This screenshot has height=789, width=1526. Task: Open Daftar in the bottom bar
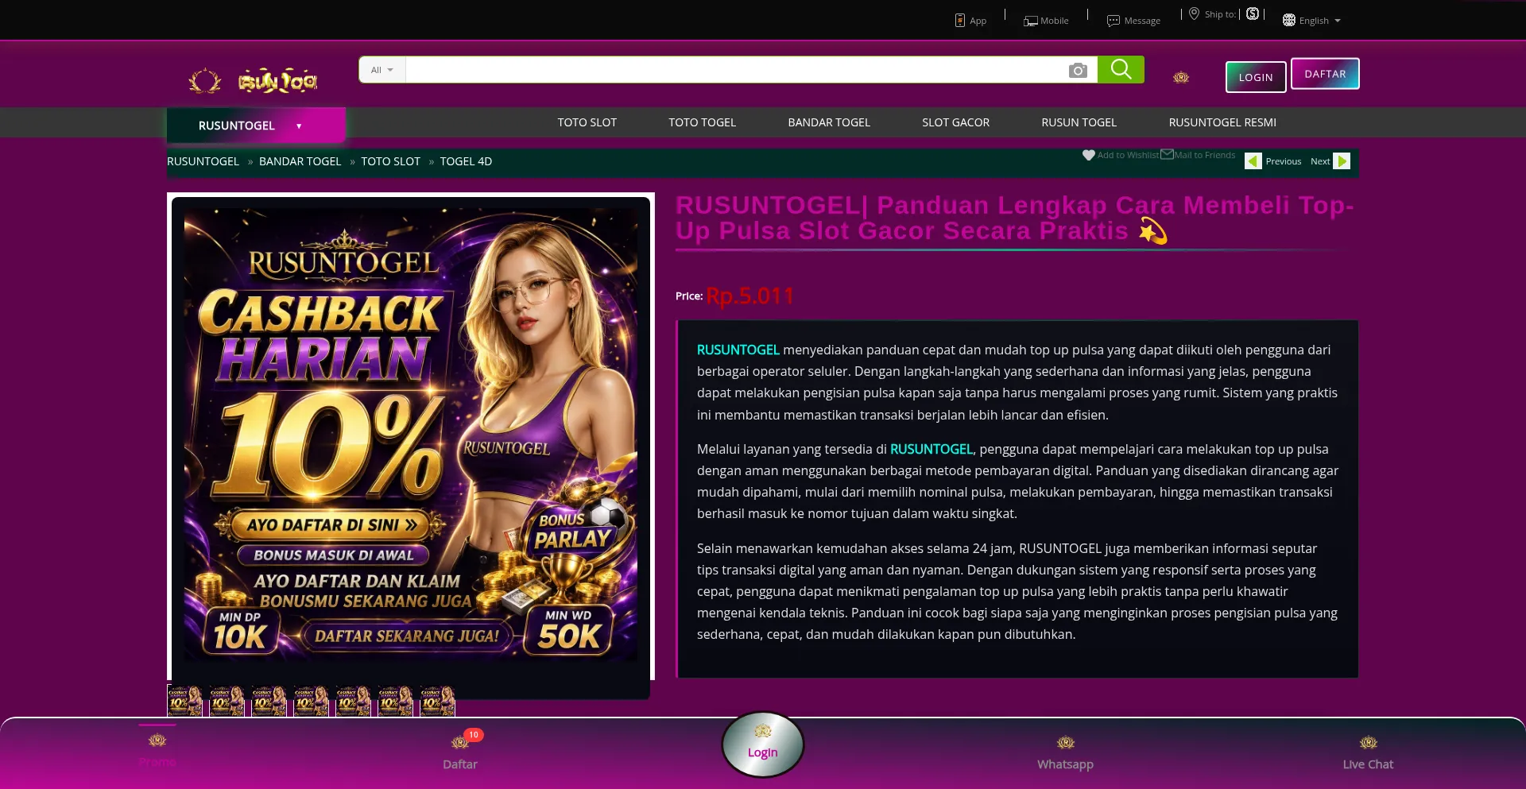coord(460,752)
